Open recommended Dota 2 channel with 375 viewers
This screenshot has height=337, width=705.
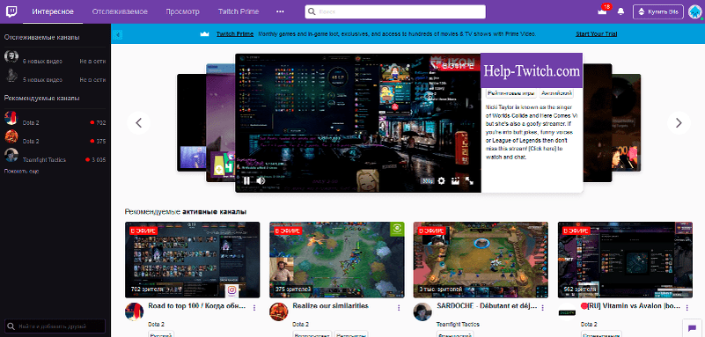click(55, 138)
